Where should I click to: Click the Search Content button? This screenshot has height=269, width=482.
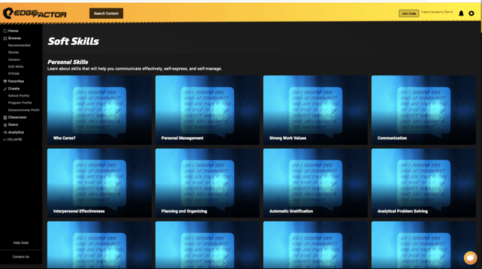tap(106, 13)
